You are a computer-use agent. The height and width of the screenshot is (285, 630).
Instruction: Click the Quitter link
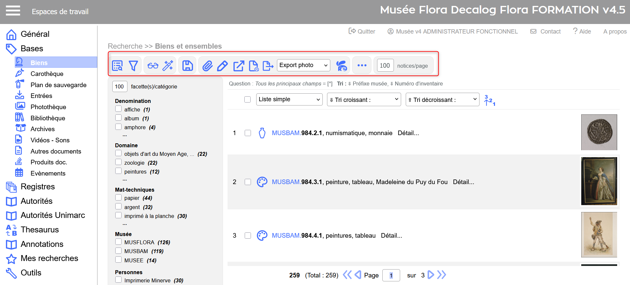362,31
